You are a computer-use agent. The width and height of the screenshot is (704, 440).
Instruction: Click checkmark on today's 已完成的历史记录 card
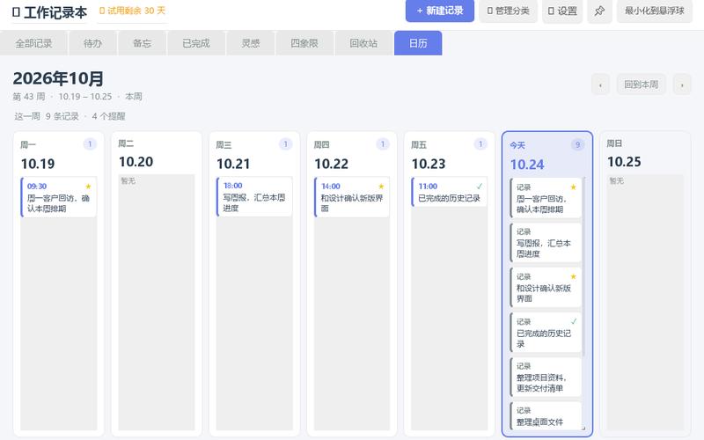click(574, 321)
